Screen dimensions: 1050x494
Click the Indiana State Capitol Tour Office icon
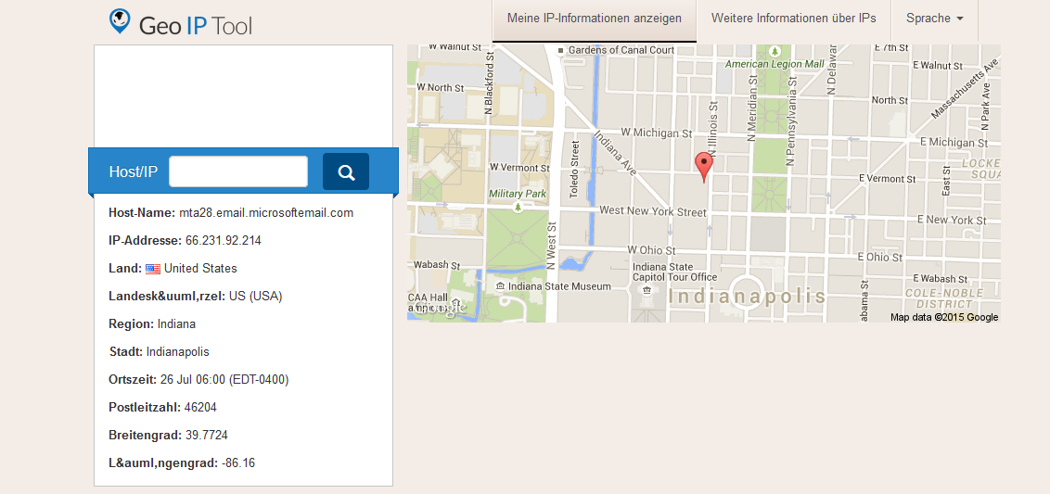click(647, 290)
